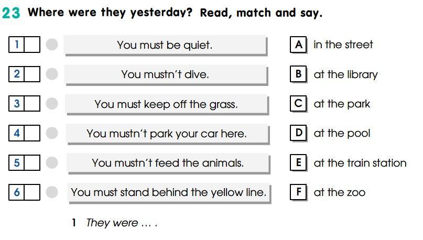
Task: Choose letter box C 'at the park'
Action: click(x=298, y=104)
